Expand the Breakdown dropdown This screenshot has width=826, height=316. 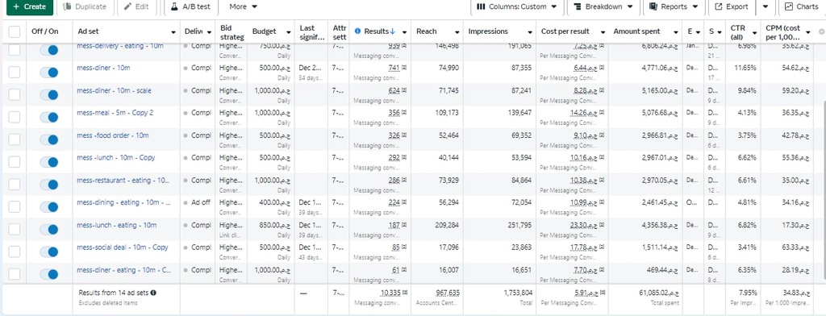tap(603, 6)
